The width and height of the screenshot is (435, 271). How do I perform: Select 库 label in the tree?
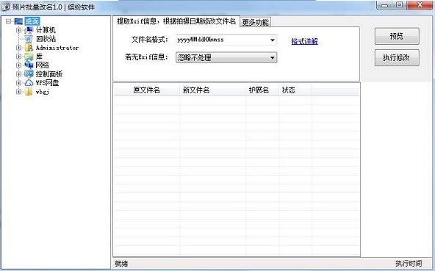point(39,57)
